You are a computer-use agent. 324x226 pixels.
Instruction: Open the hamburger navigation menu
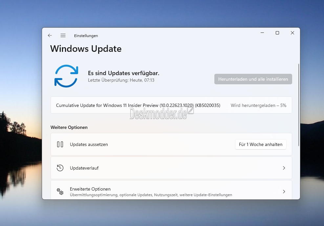(63, 35)
